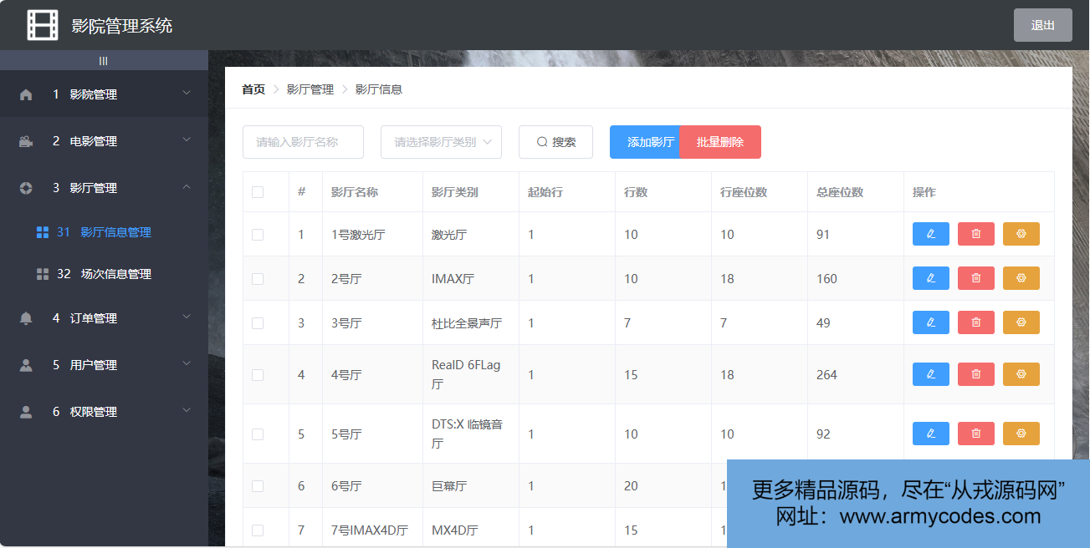Toggle the select-all checkbox in table header
The width and height of the screenshot is (1090, 548).
coord(258,192)
